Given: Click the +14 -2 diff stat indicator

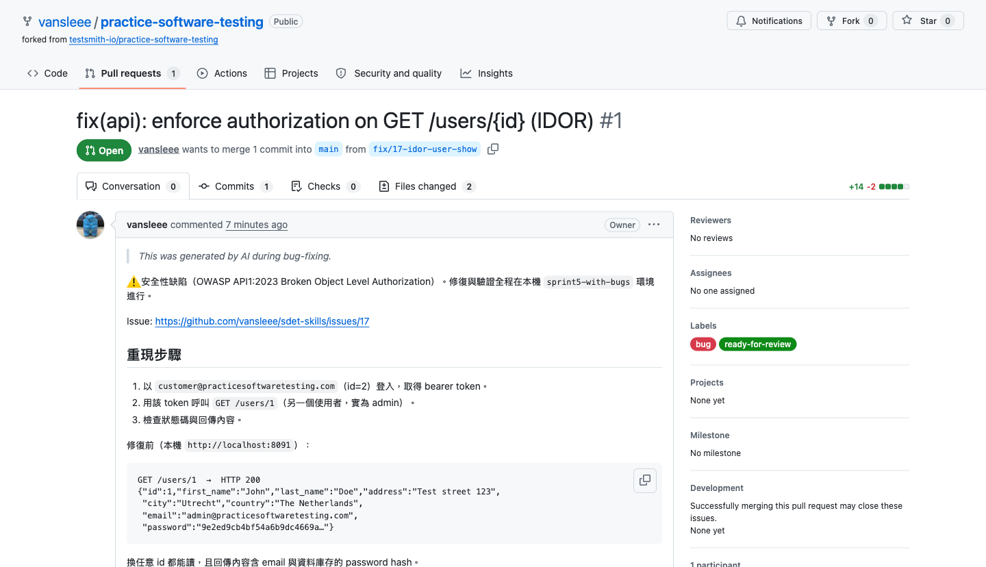Looking at the screenshot, I should click(x=878, y=186).
